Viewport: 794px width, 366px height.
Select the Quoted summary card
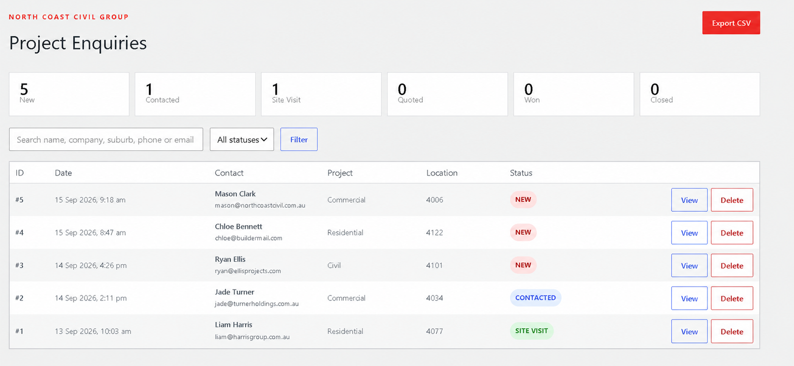point(448,94)
